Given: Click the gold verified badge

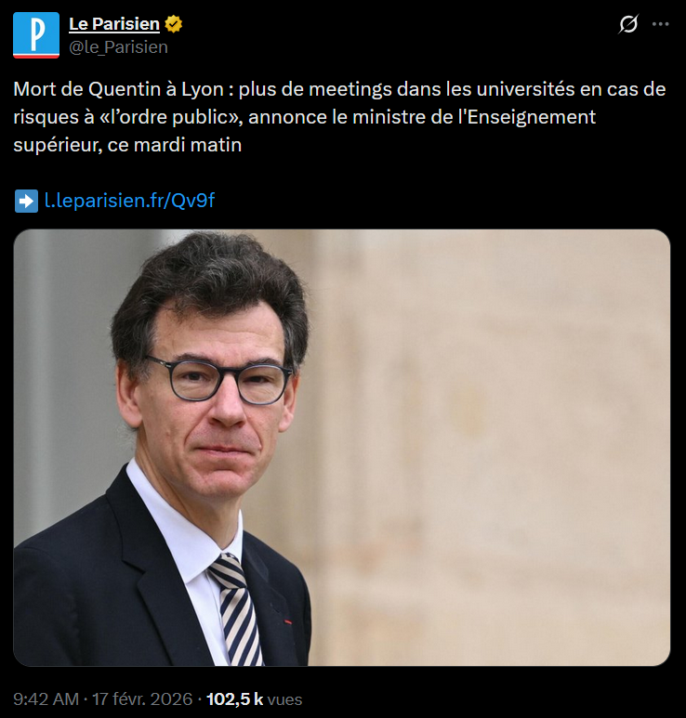Looking at the screenshot, I should click(174, 24).
